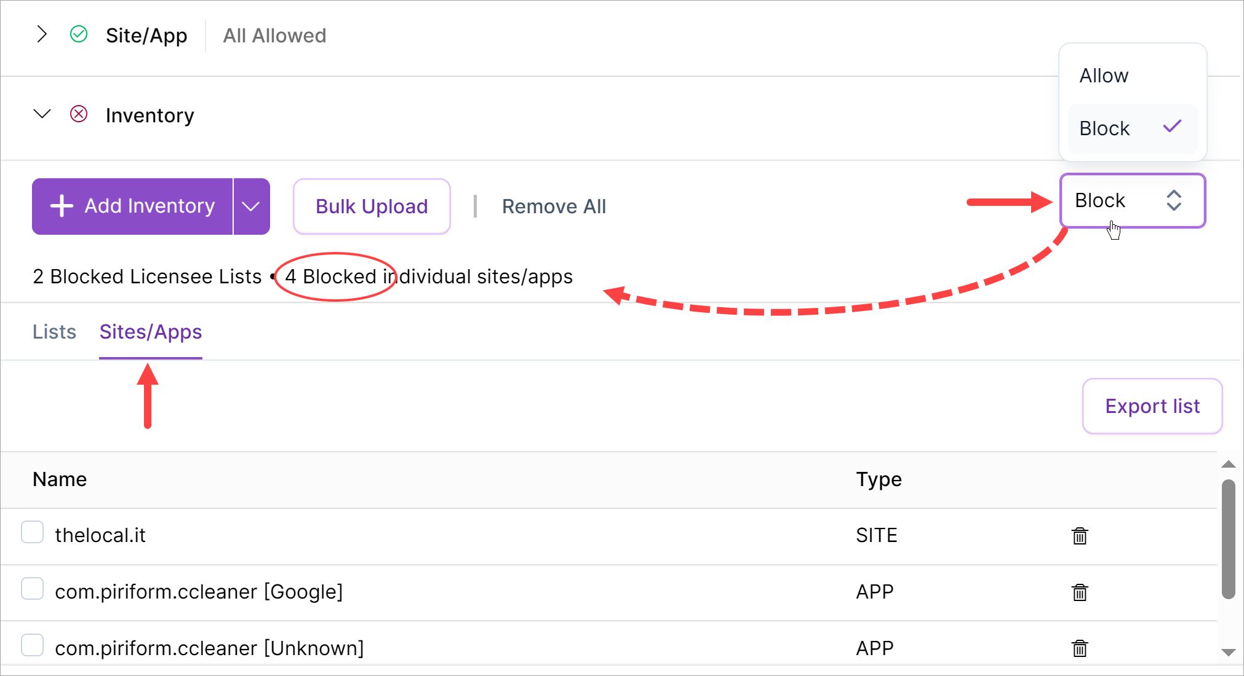Click the Export list button
Viewport: 1244px width, 676px height.
click(1152, 406)
